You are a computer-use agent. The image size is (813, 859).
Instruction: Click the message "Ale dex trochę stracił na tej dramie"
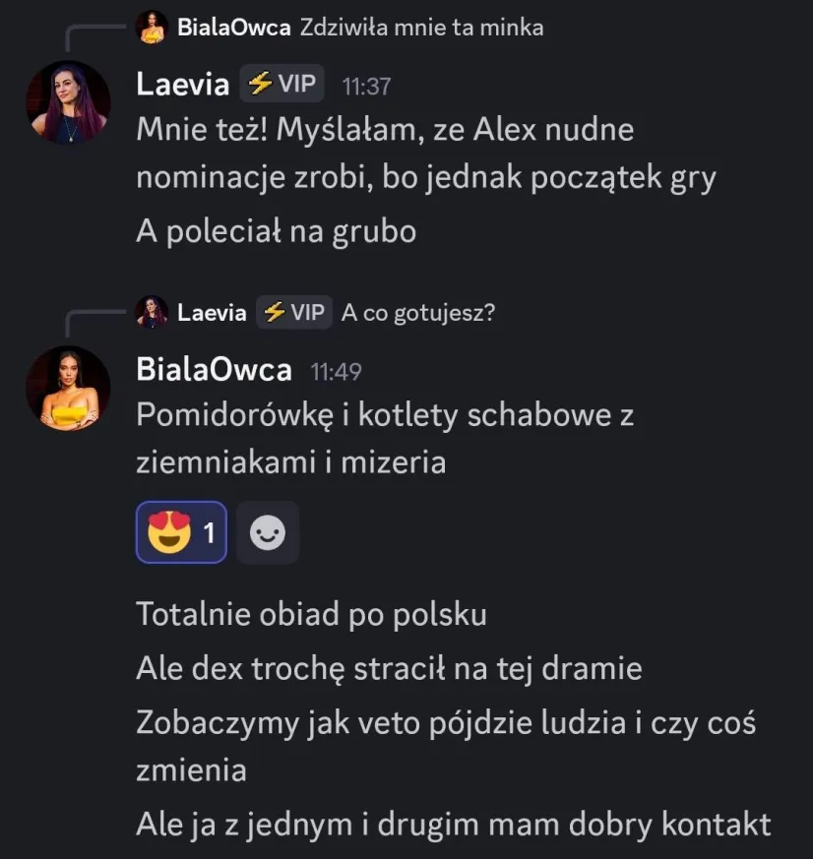[389, 669]
